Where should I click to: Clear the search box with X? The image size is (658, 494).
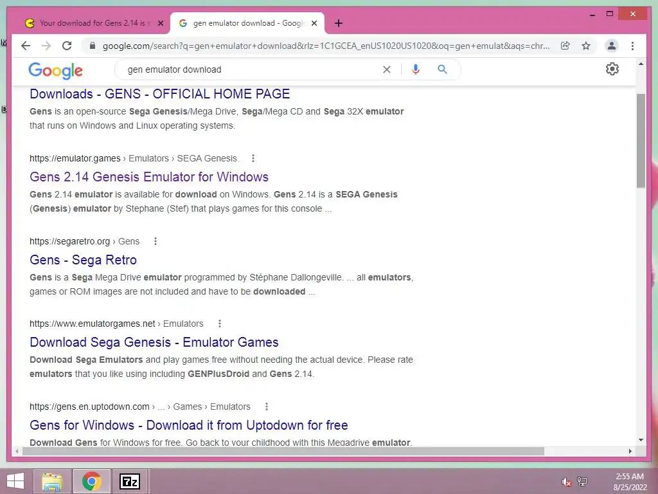coord(386,69)
